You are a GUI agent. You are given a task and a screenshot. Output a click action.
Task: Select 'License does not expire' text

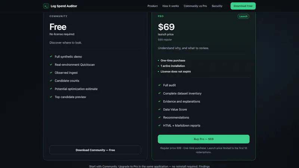(x=176, y=71)
